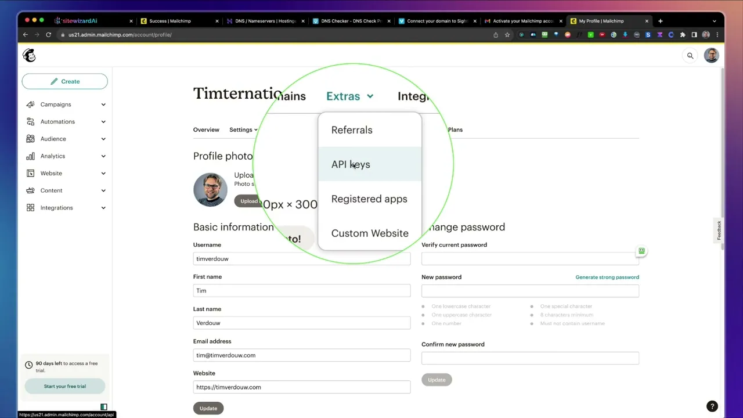Click the Confirm new password field

tap(531, 358)
